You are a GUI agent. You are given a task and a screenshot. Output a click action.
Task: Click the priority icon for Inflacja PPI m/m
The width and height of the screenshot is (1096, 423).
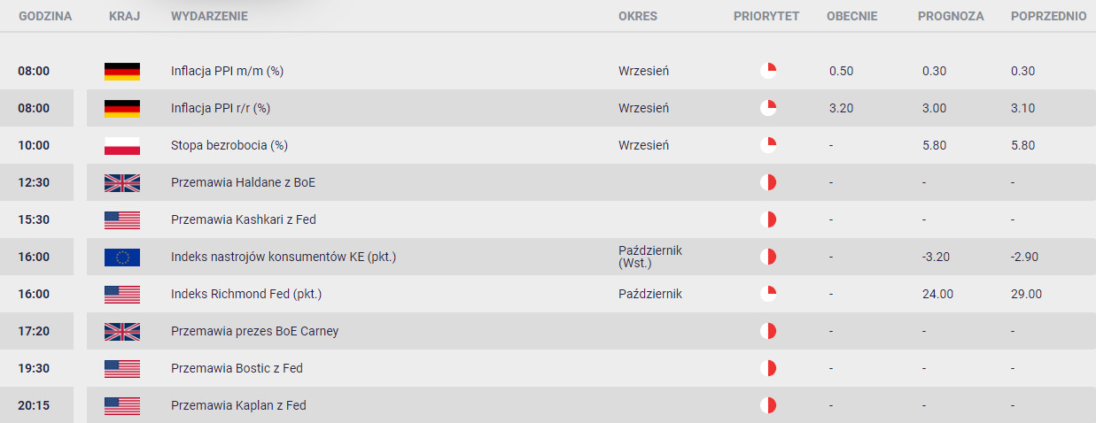[768, 71]
